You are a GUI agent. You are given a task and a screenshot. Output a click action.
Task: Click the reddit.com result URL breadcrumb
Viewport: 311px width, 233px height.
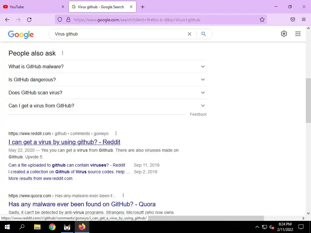coord(59,133)
